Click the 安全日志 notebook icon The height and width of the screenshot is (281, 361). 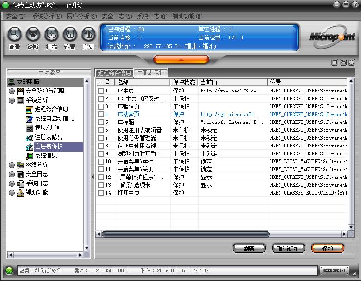[x=20, y=174]
